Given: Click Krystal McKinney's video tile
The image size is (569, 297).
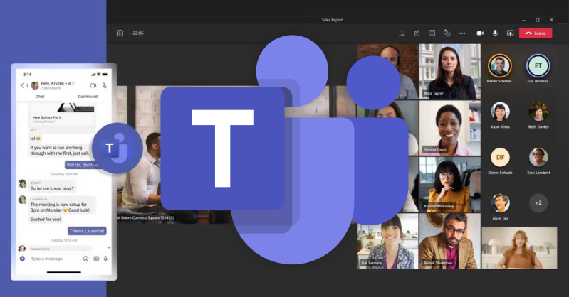Looking at the screenshot, I should [450, 185].
